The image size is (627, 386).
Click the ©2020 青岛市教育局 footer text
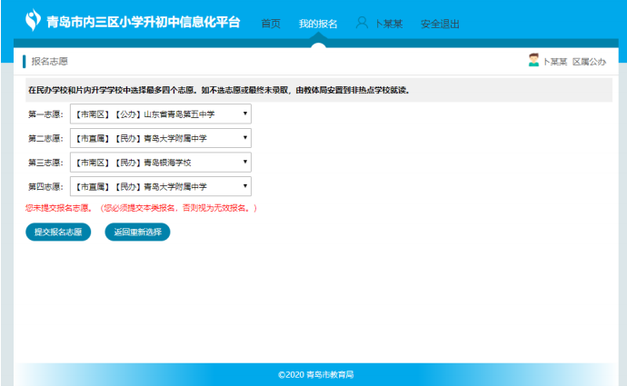316,374
